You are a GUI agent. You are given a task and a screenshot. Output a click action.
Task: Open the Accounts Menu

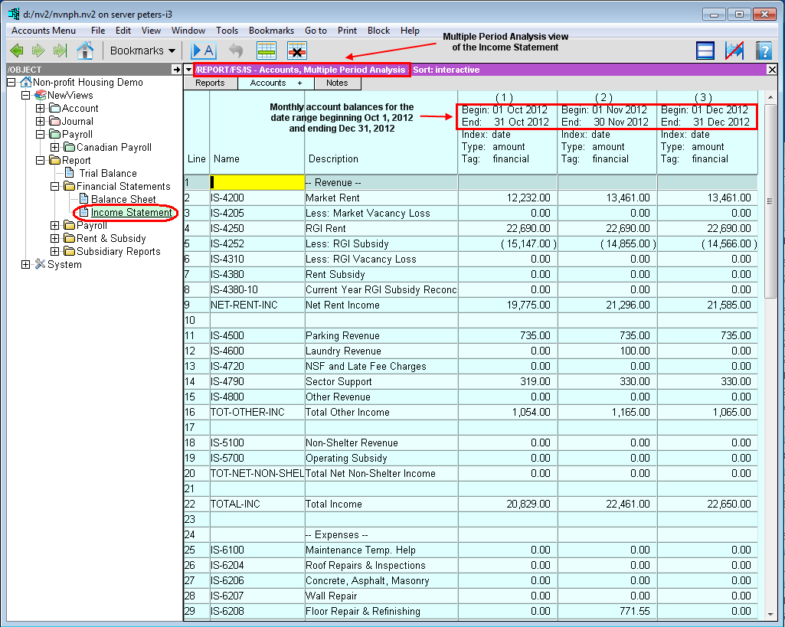(44, 31)
